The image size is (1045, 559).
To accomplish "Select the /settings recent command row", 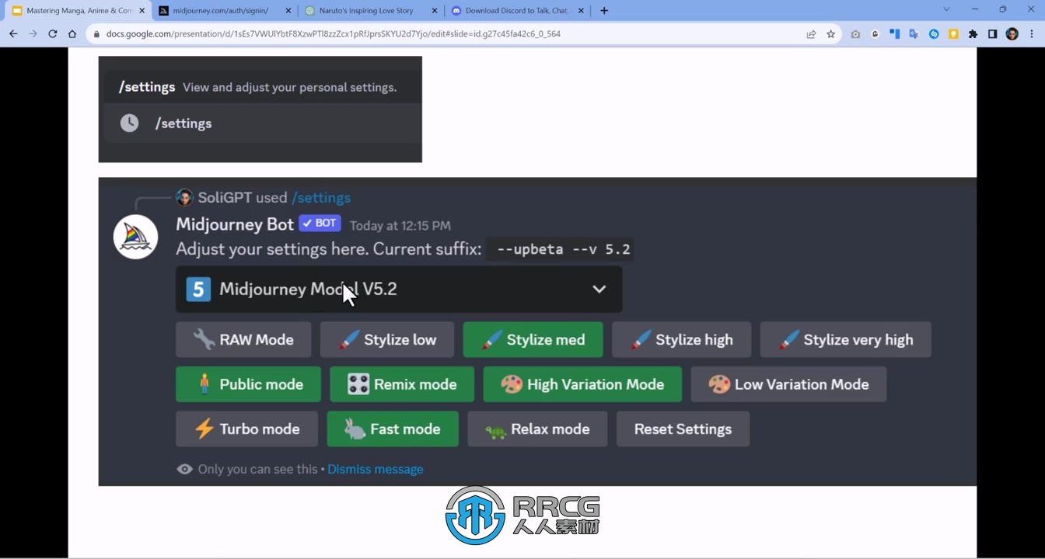I will (x=263, y=123).
